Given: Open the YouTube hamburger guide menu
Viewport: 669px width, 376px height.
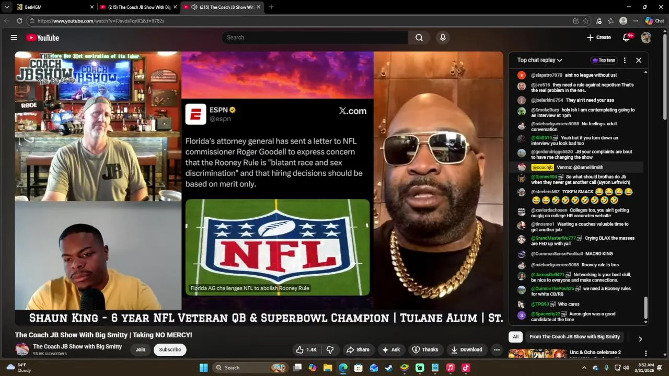Looking at the screenshot, I should 14,38.
